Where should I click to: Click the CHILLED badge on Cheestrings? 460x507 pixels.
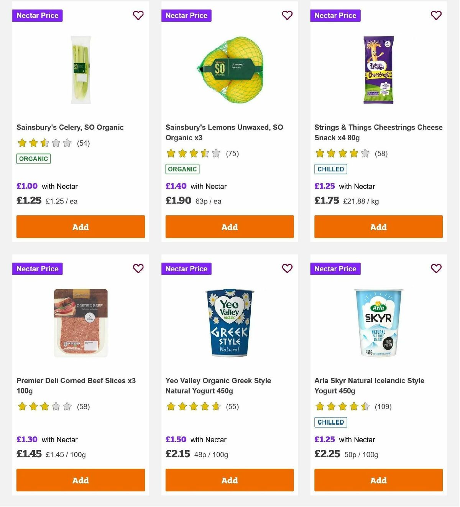tap(330, 169)
